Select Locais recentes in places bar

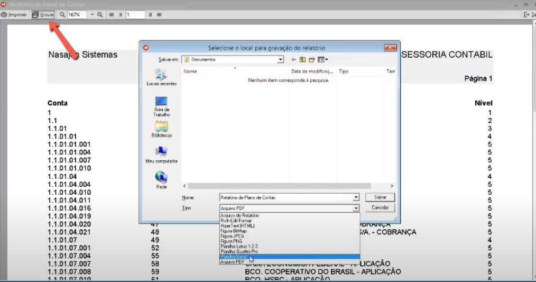161,77
